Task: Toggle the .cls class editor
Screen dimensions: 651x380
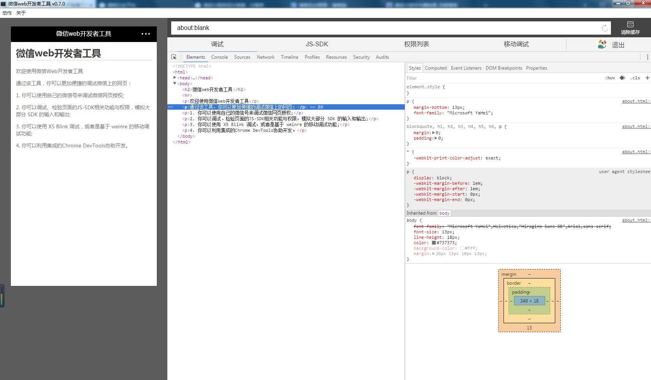Action: [x=635, y=78]
